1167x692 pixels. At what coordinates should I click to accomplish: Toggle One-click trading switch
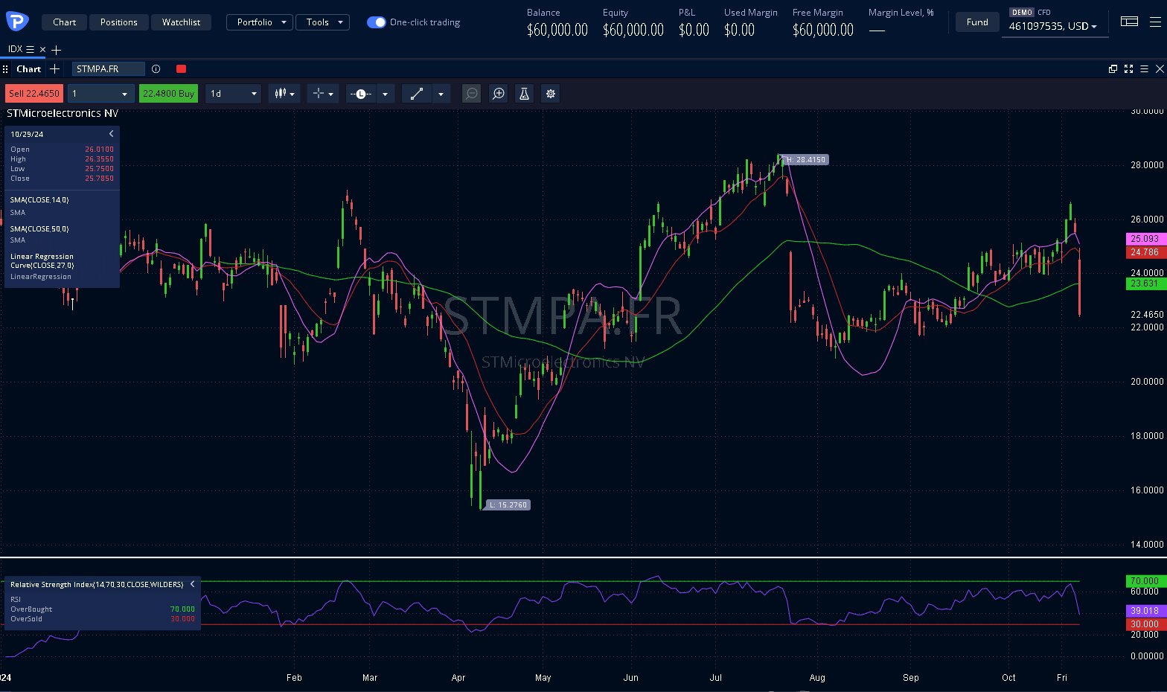pos(377,22)
